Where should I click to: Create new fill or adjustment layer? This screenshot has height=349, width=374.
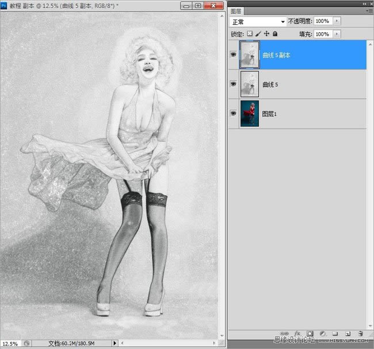point(322,334)
